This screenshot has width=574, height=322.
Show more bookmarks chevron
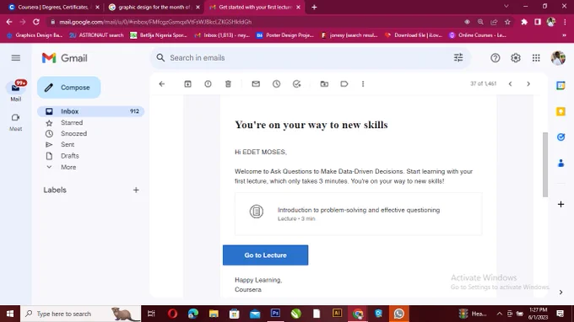[x=564, y=35]
